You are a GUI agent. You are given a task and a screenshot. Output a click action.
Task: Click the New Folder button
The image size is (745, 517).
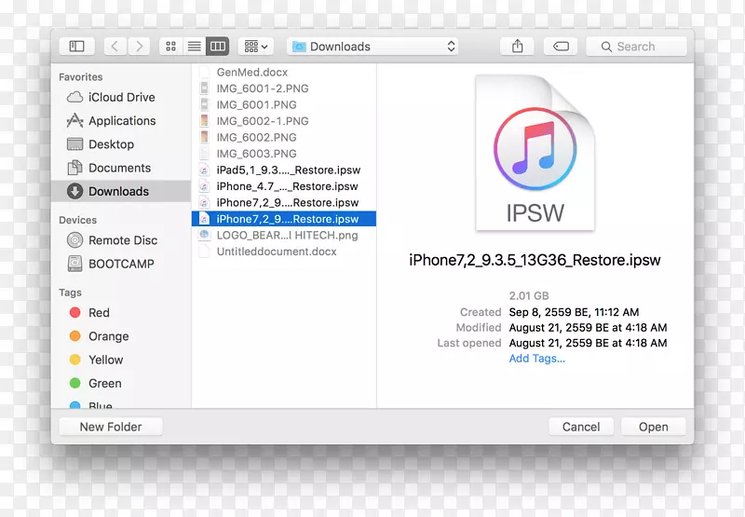click(x=111, y=427)
